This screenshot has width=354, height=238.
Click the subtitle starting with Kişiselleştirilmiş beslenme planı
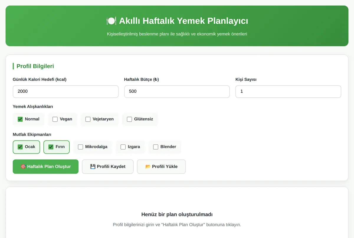[177, 34]
